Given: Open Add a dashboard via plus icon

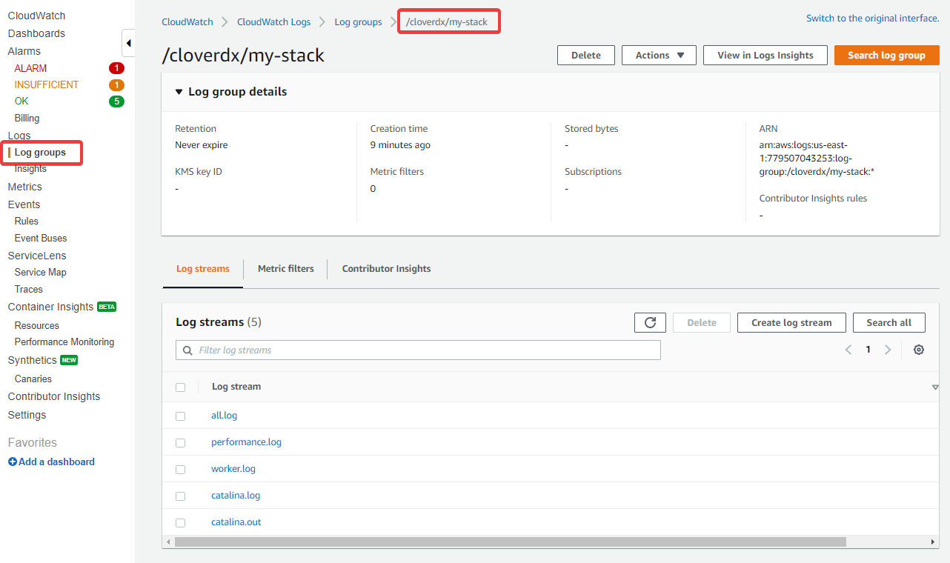Looking at the screenshot, I should (12, 462).
